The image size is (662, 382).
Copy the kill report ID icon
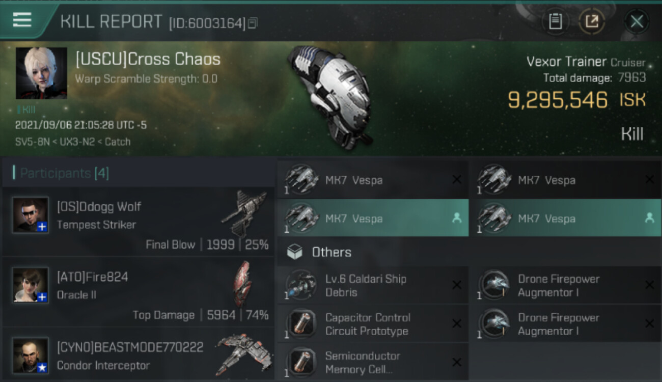(253, 23)
